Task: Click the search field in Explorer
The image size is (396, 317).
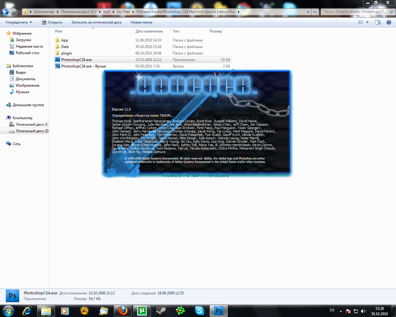Action: click(355, 12)
